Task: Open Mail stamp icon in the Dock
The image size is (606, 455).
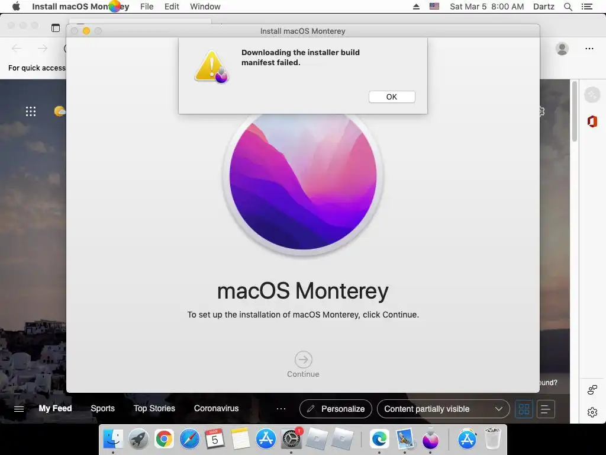Action: 405,439
